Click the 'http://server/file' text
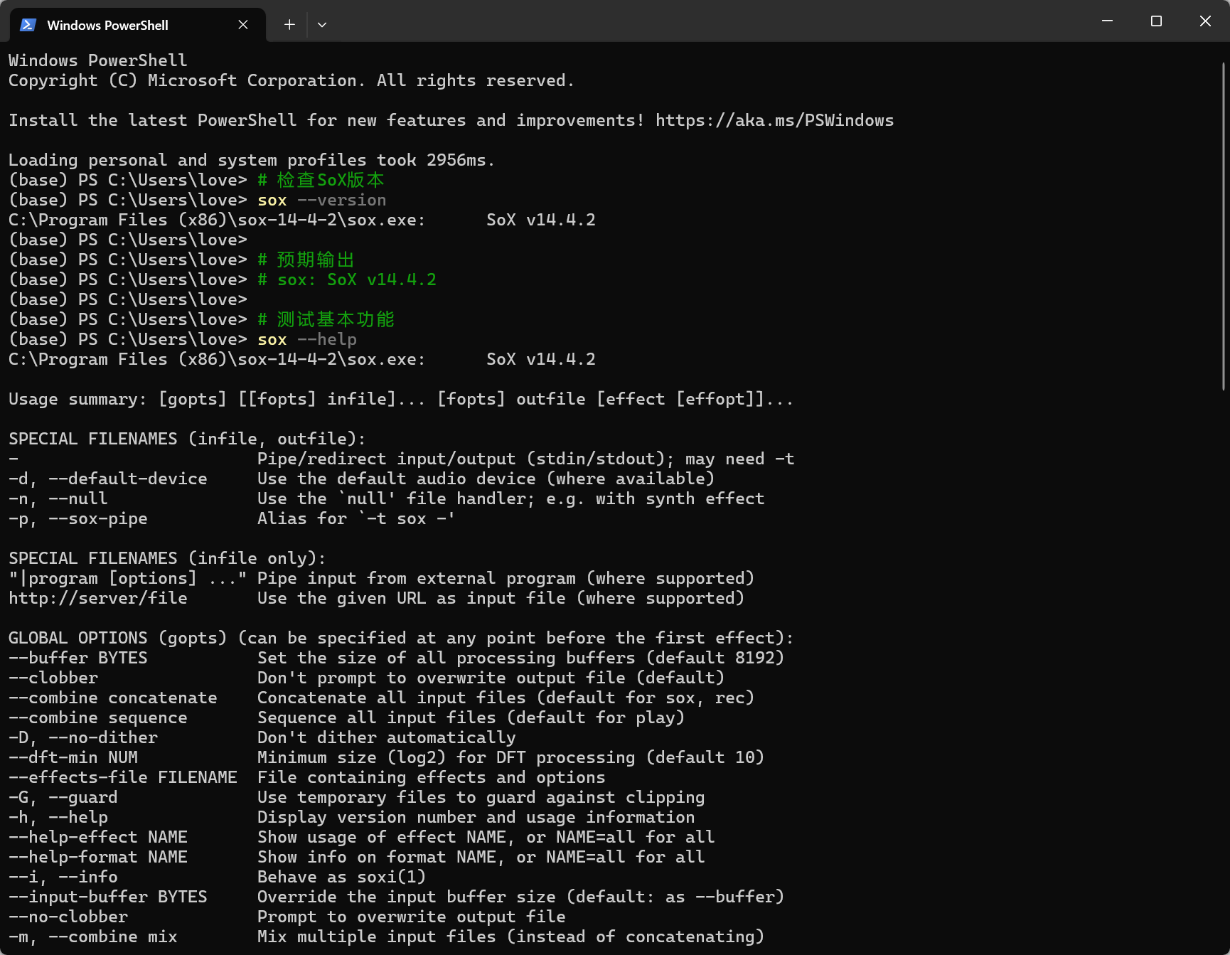Viewport: 1230px width, 955px height. pyautogui.click(x=98, y=598)
